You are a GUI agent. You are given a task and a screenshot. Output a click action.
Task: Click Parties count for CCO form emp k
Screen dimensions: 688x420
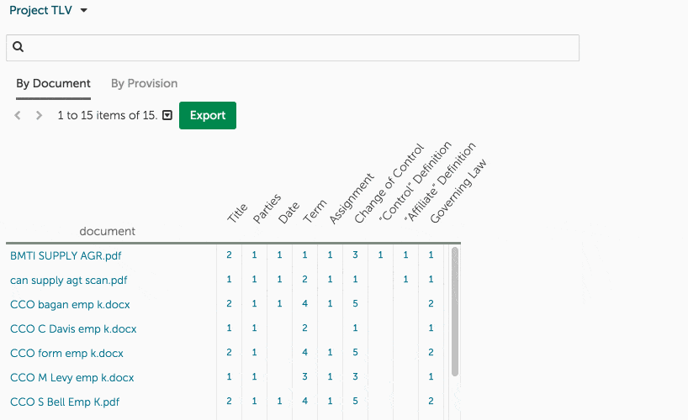pos(255,352)
